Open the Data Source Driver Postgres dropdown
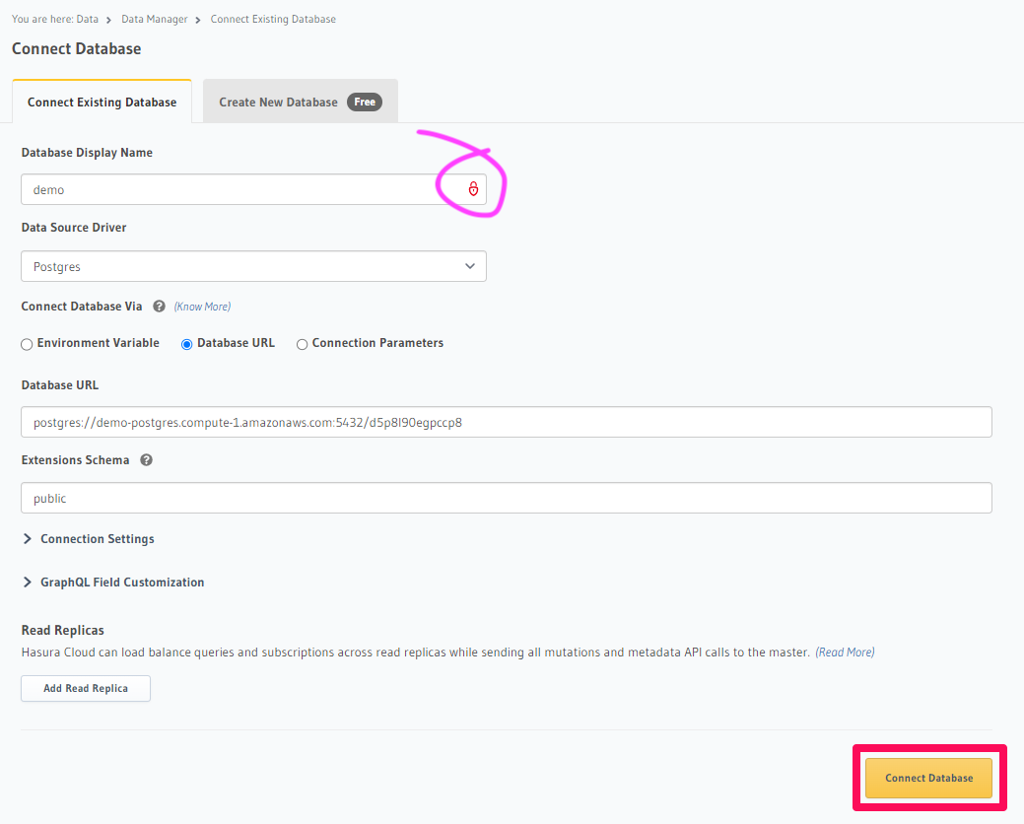 253,266
